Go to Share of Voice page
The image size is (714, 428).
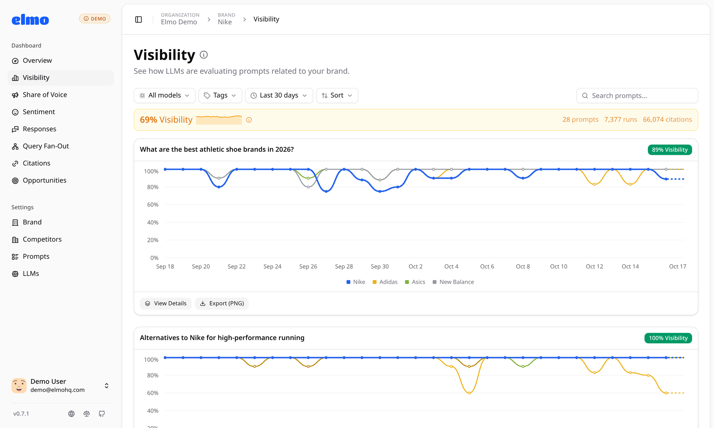coord(61,95)
